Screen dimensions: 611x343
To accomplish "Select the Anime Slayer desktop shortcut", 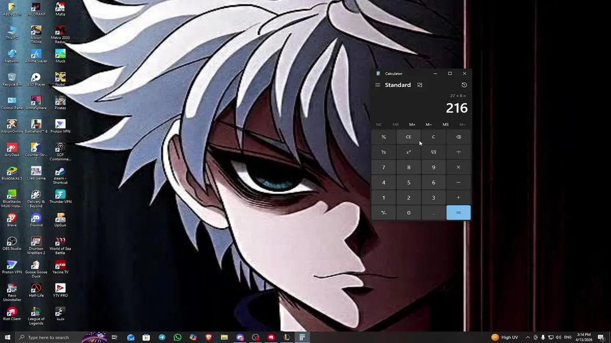I will (36, 56).
